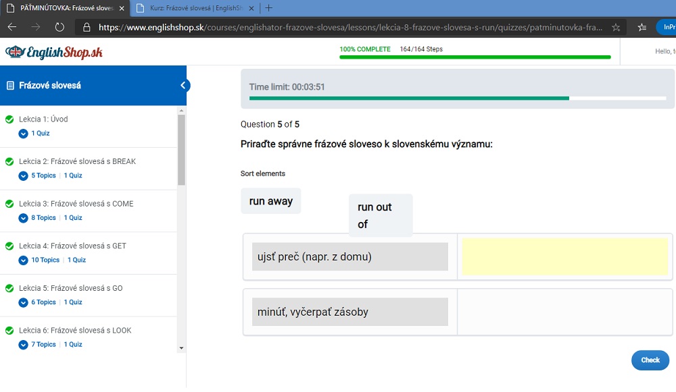Open a new browser tab
The height and width of the screenshot is (392, 676).
269,8
